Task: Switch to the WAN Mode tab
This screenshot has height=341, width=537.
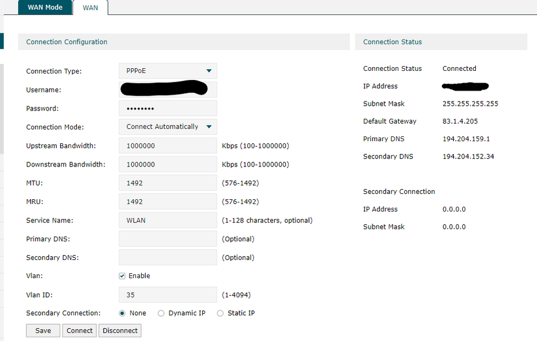Action: pos(45,8)
